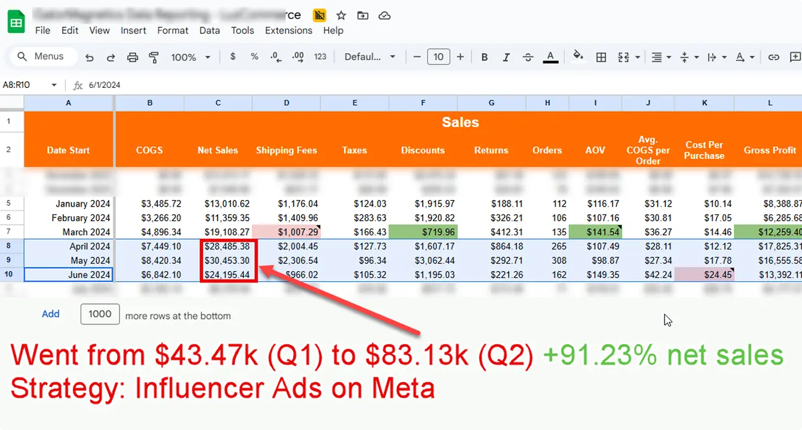This screenshot has height=430, width=802.
Task: Open the horizontal align dropdown
Action: point(661,57)
